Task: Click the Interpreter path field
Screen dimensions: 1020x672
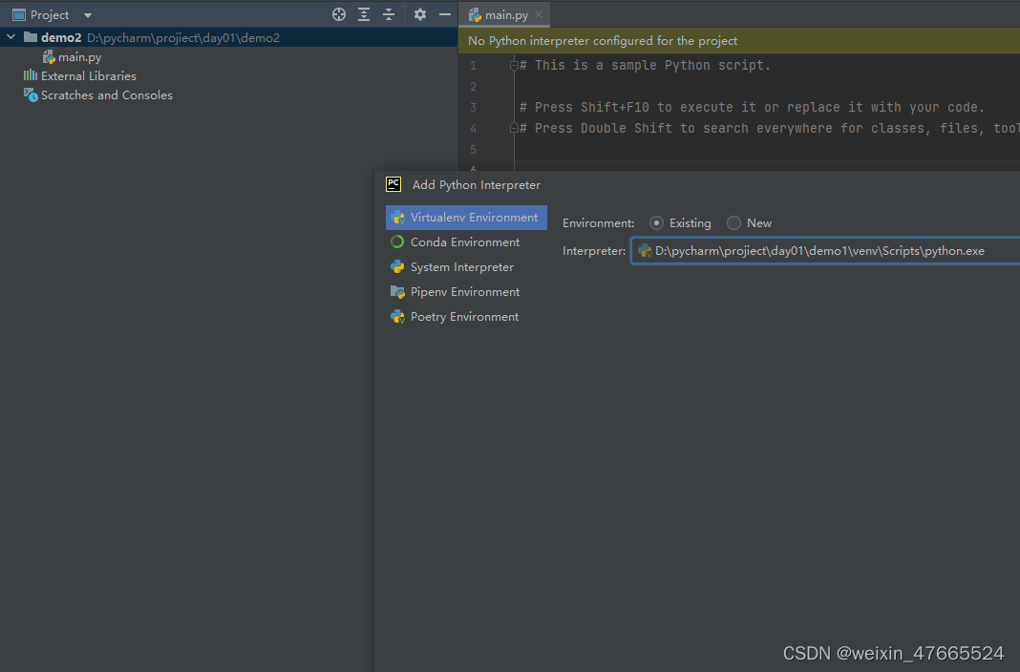Action: pyautogui.click(x=825, y=251)
